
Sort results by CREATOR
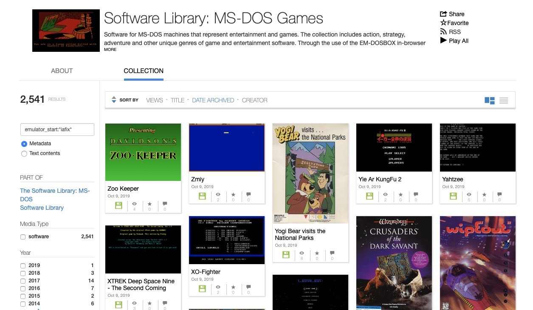pyautogui.click(x=254, y=100)
